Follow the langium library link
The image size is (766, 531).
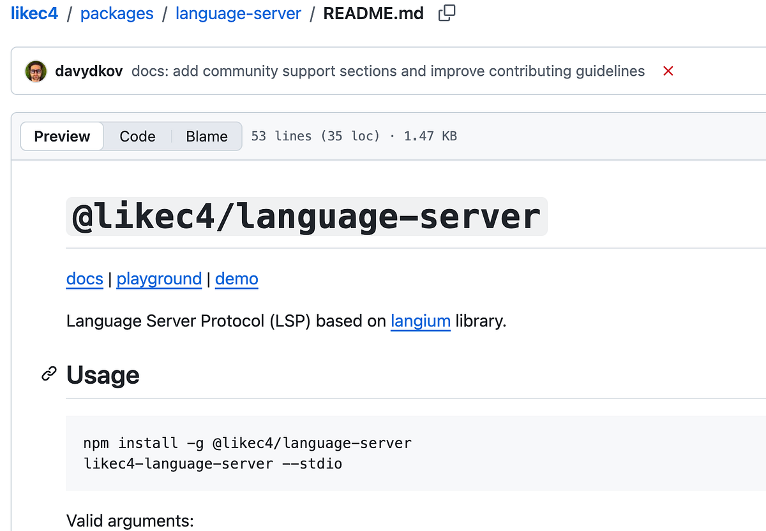(421, 321)
